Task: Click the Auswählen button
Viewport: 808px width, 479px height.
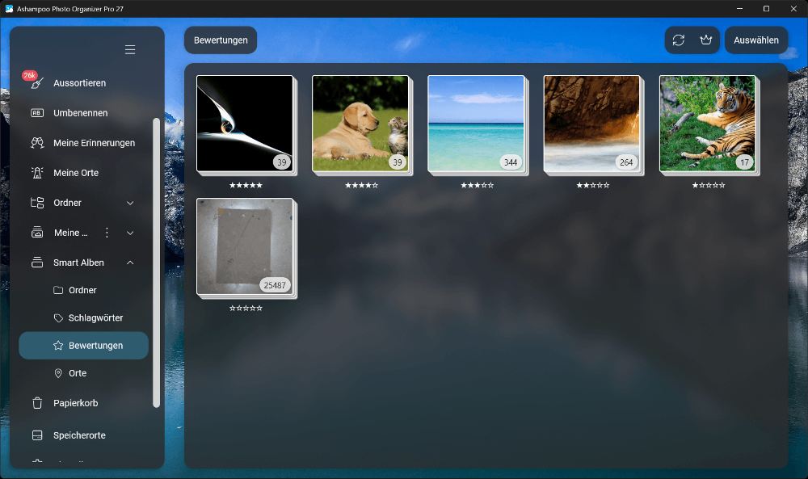Action: point(756,40)
